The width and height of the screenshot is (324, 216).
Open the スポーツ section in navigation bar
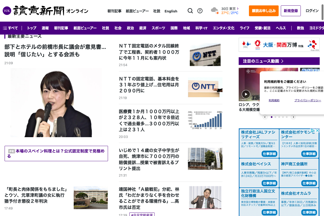[158, 28]
